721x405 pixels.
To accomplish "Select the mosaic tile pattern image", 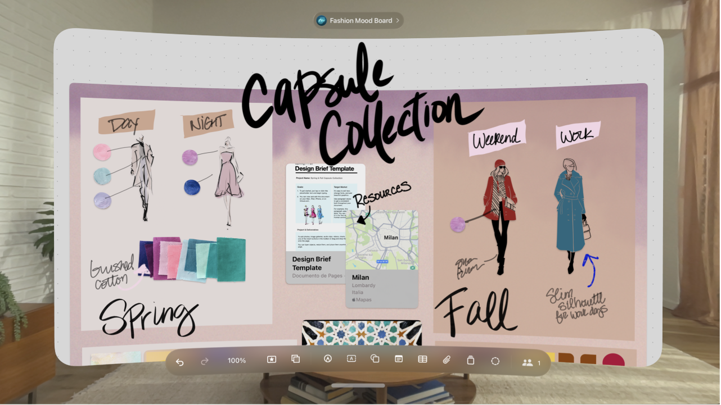I will coord(362,333).
